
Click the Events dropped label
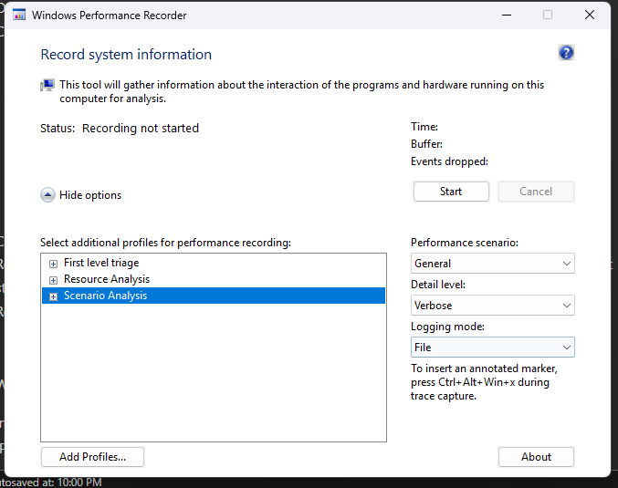tap(449, 161)
